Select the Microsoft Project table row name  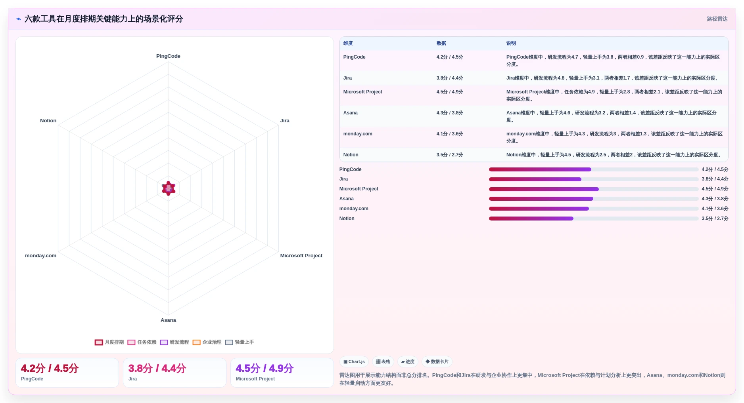point(363,92)
